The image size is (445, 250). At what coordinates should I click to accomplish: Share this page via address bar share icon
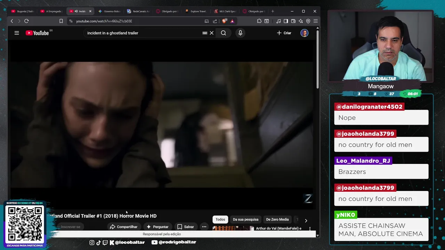[215, 21]
